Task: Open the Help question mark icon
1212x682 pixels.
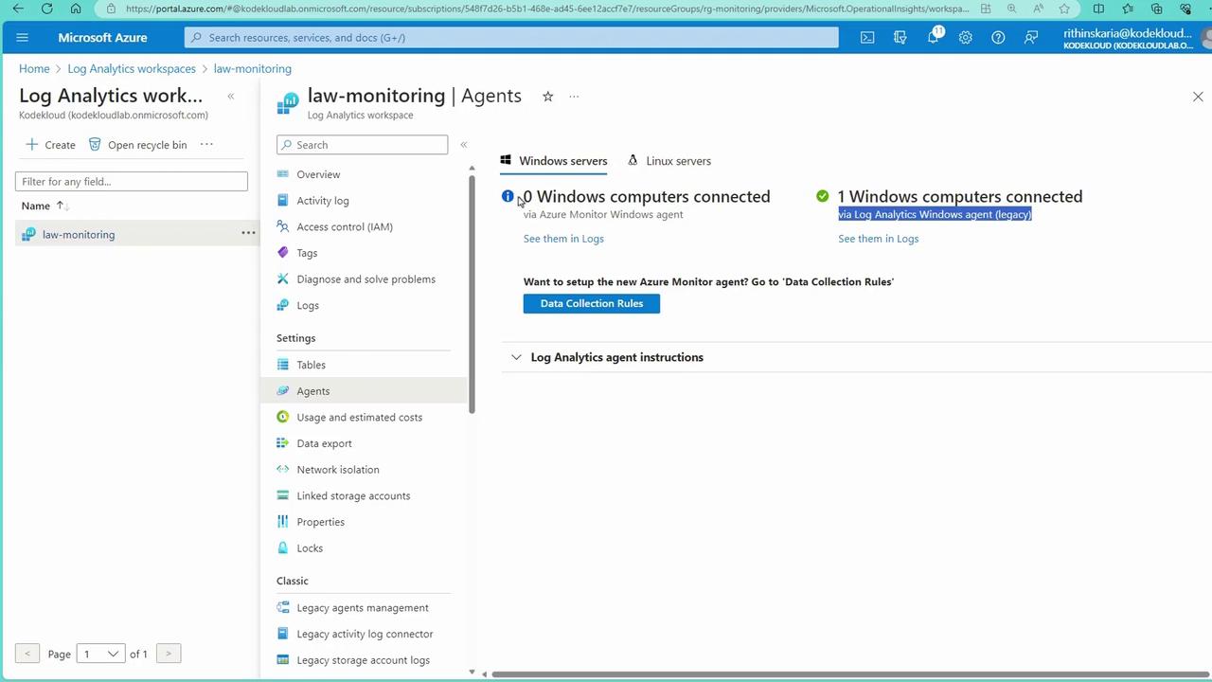Action: coord(998,38)
